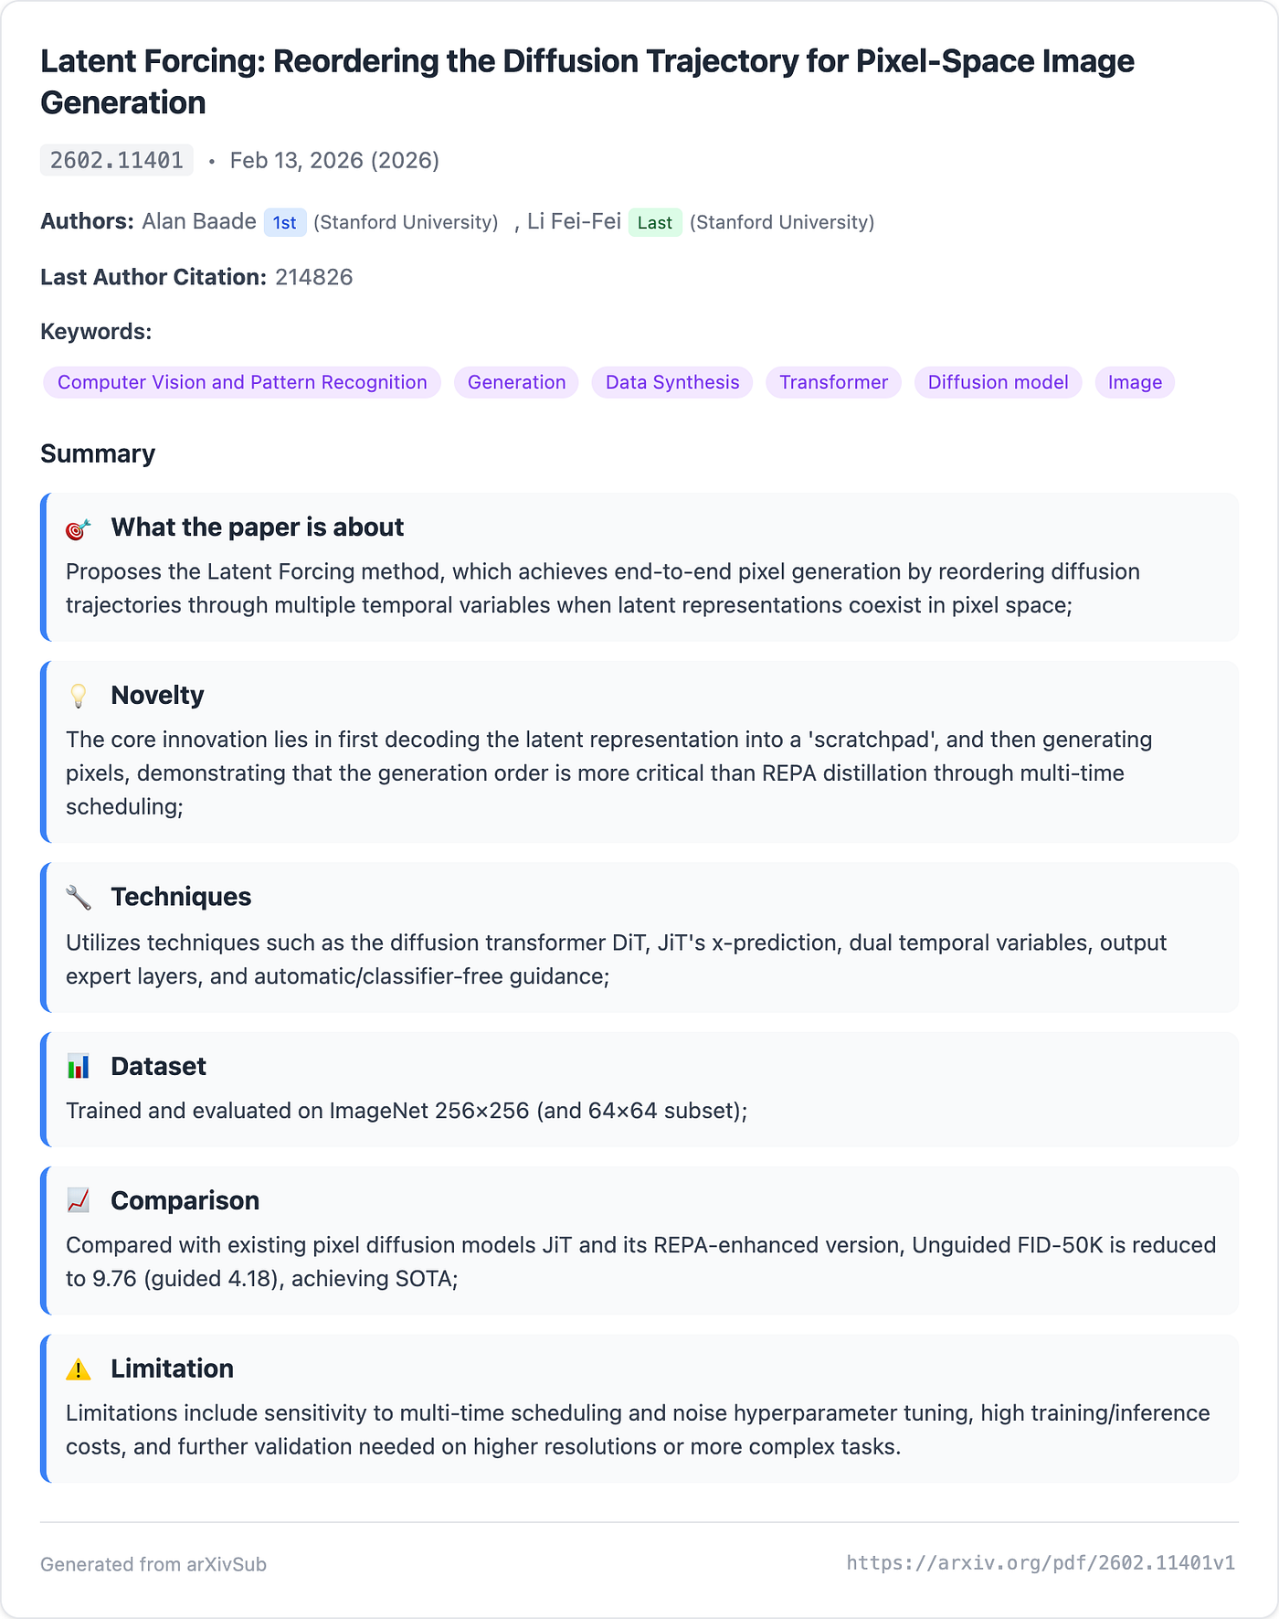
Task: Click the trend chart icon beside Comparison
Action: (79, 1201)
